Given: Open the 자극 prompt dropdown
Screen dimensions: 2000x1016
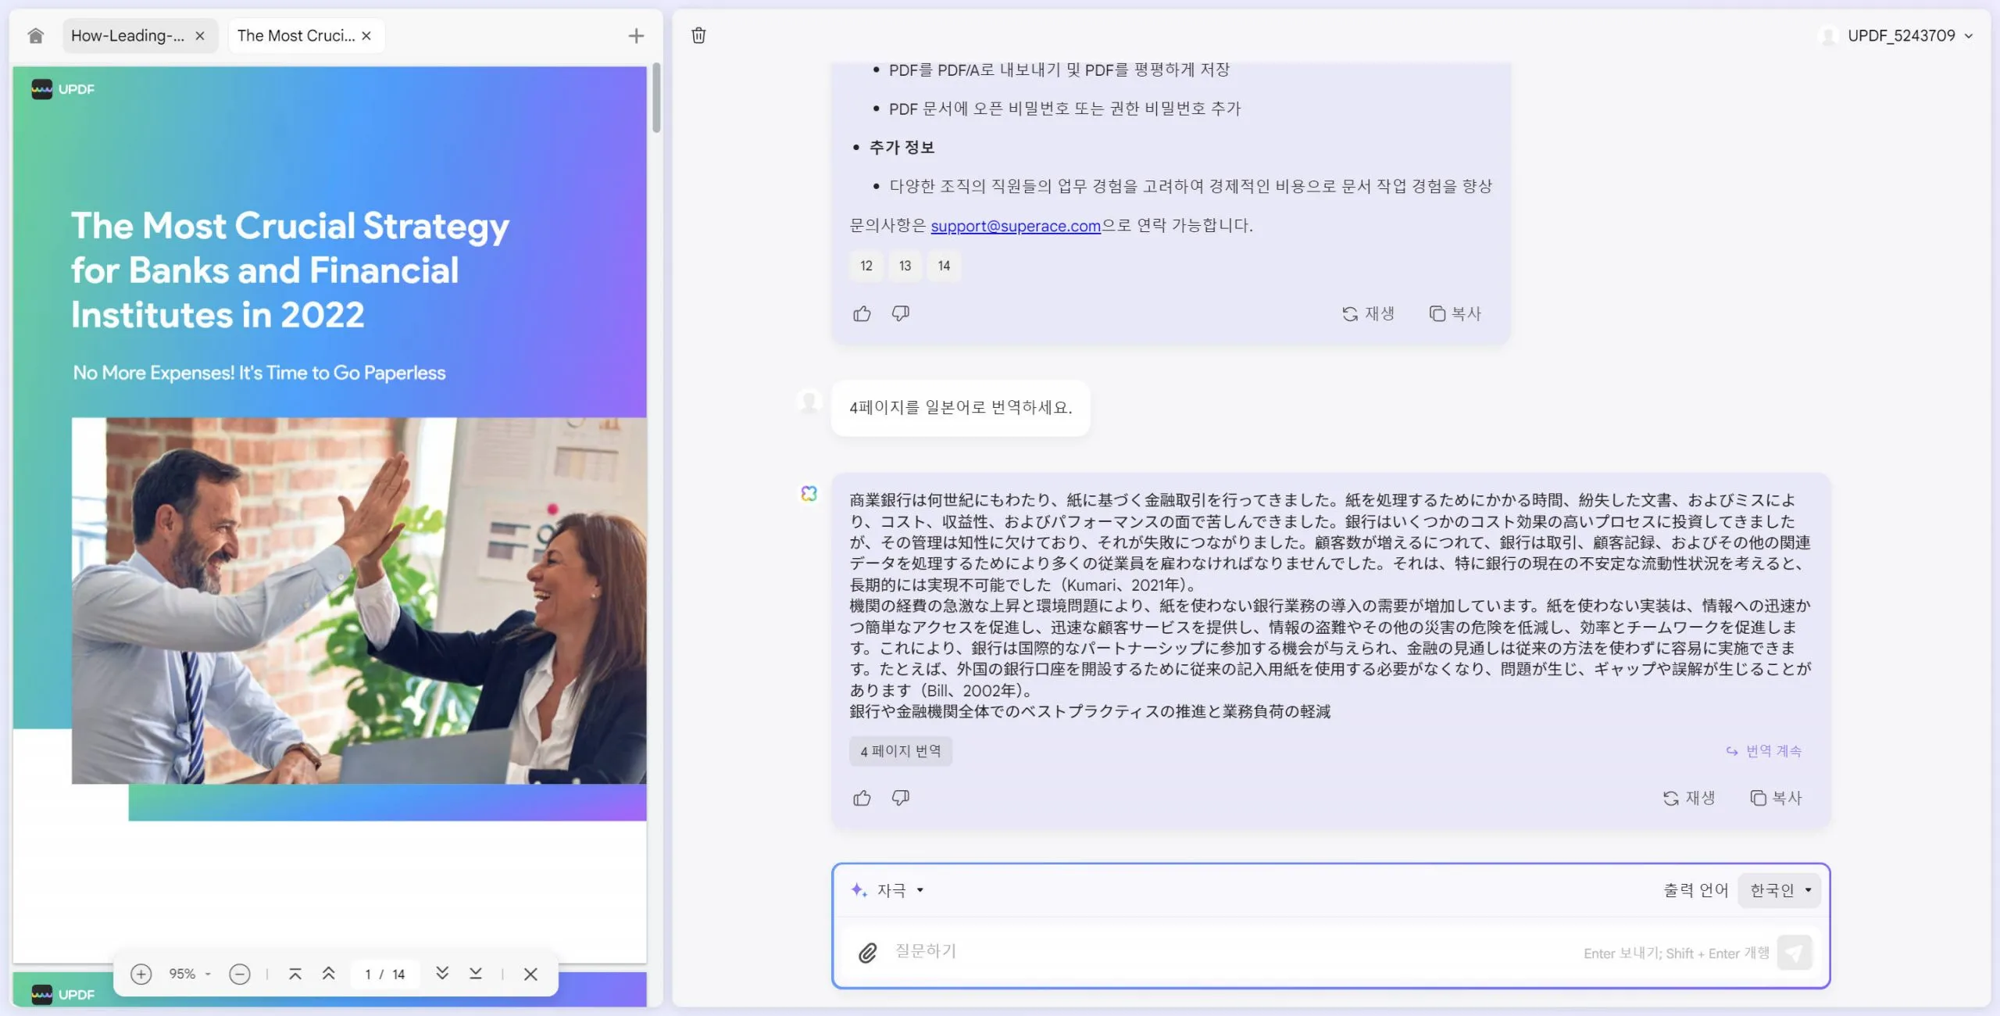Looking at the screenshot, I should (x=887, y=890).
